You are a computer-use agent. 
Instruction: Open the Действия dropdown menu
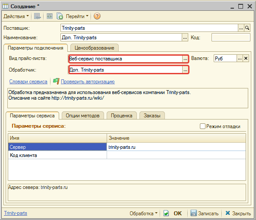point(16,16)
